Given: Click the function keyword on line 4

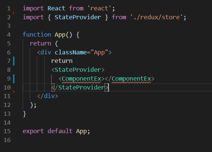Looking at the screenshot, I should coord(37,34).
